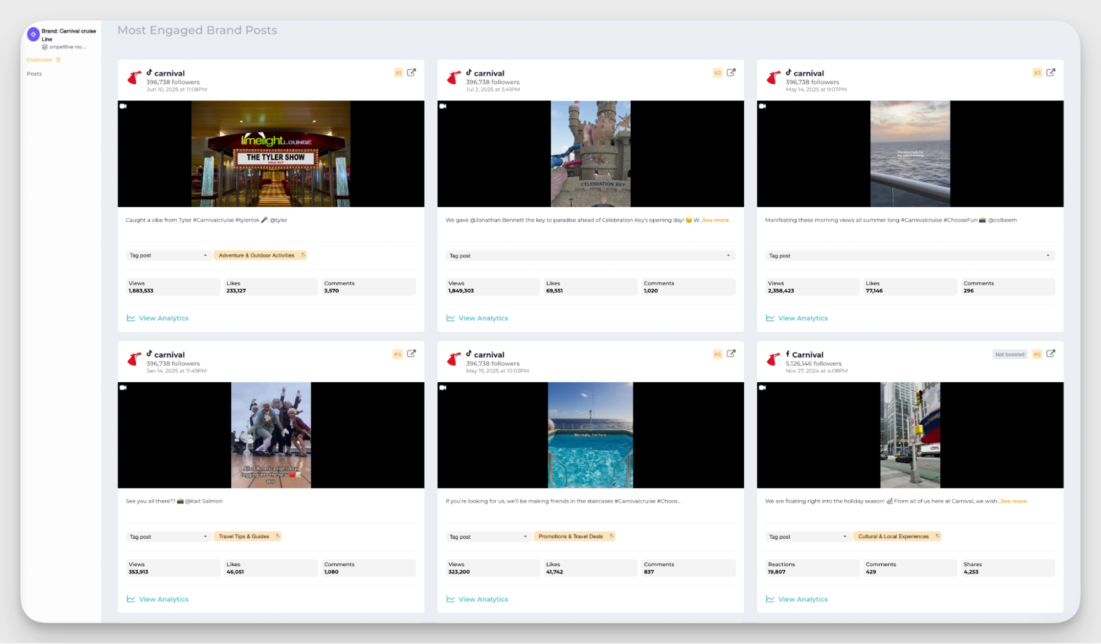Viewport: 1101px width, 644px height.
Task: Click the Overview help question icon
Action: [x=58, y=60]
